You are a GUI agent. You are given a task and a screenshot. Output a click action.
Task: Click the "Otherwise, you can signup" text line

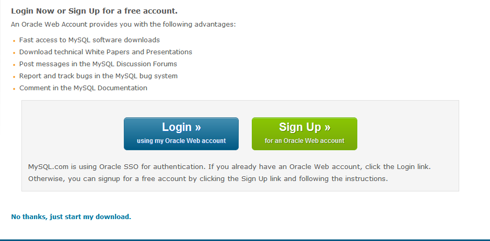[208, 179]
